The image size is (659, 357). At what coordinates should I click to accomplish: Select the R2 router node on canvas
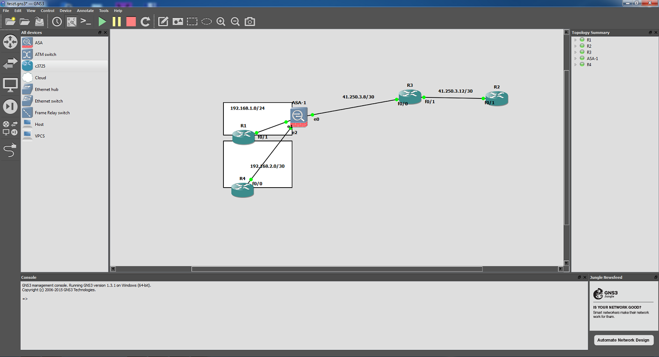tap(497, 99)
